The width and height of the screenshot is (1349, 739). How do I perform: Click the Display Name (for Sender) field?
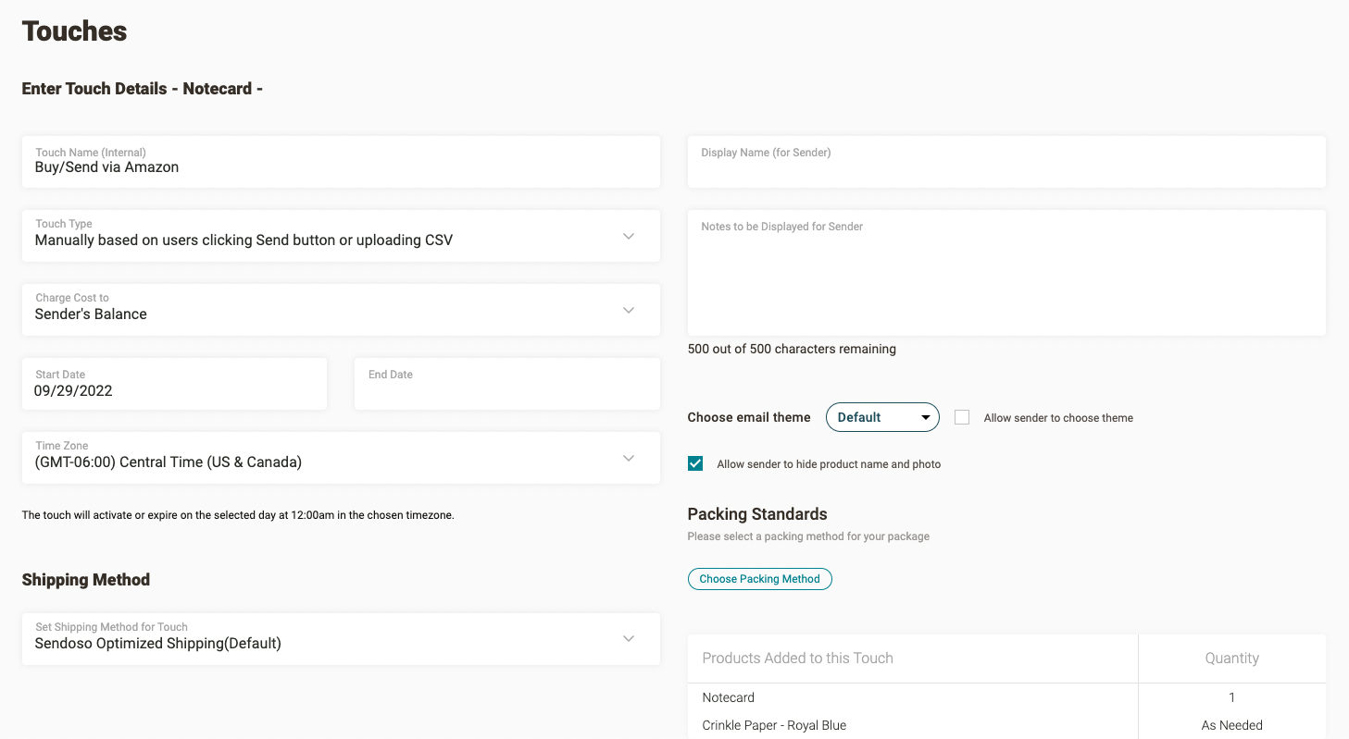(1006, 162)
